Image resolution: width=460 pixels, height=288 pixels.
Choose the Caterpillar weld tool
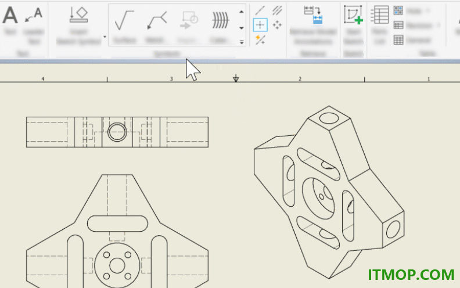click(220, 26)
